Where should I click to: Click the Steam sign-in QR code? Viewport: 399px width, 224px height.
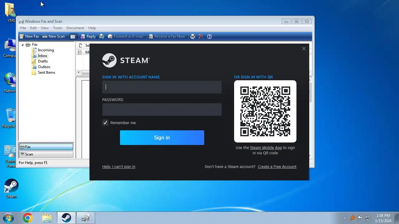click(x=265, y=111)
